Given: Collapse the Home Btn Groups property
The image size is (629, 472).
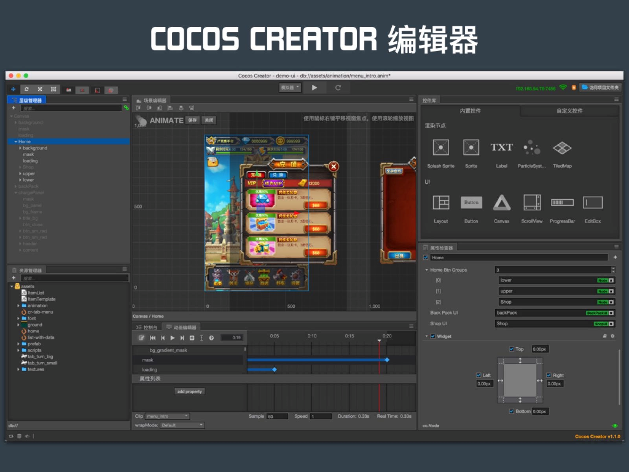Looking at the screenshot, I should point(427,270).
